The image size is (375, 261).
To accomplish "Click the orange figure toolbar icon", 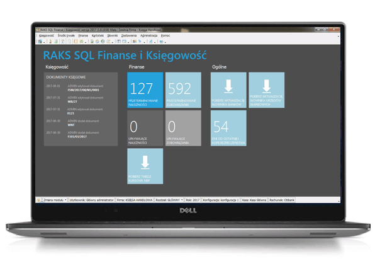I will (50, 42).
